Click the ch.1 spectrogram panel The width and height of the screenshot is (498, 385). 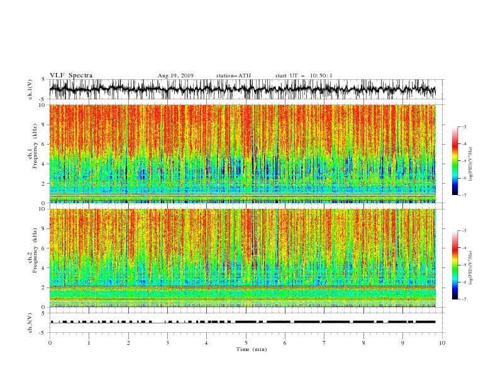243,153
